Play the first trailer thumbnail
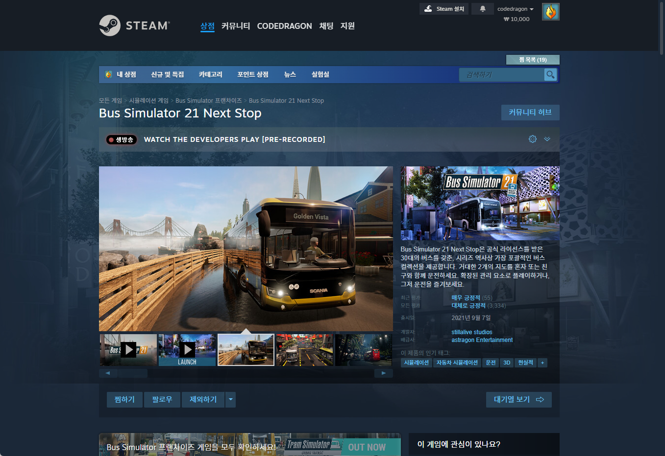Viewport: 665px width, 456px height. (x=128, y=350)
